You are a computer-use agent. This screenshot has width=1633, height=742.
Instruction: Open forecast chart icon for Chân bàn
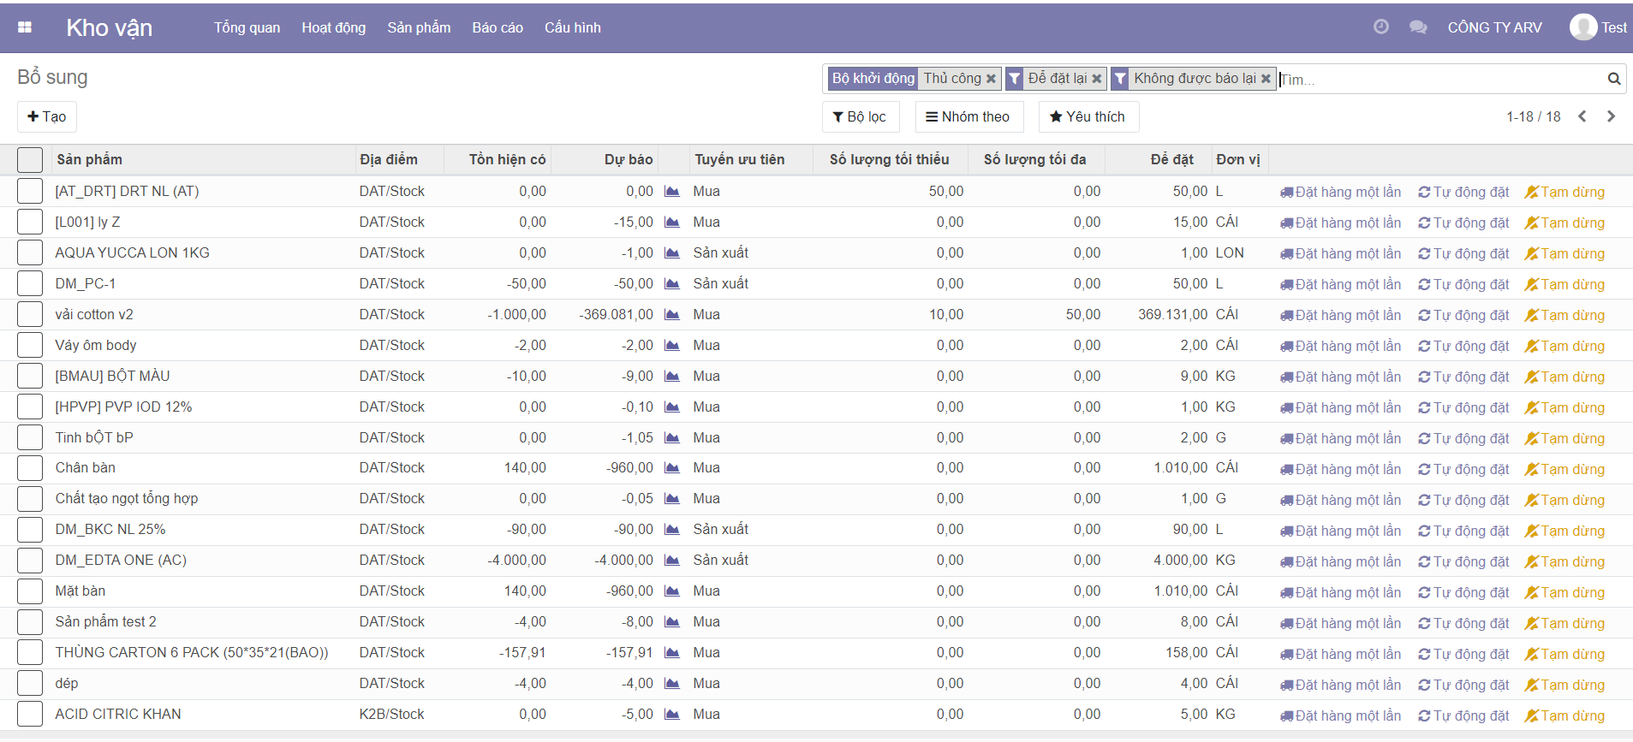coord(672,468)
